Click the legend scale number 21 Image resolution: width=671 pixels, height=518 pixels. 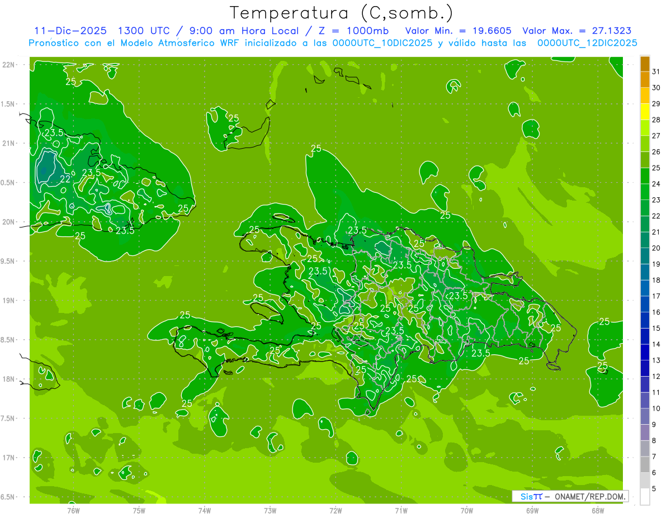pyautogui.click(x=656, y=232)
